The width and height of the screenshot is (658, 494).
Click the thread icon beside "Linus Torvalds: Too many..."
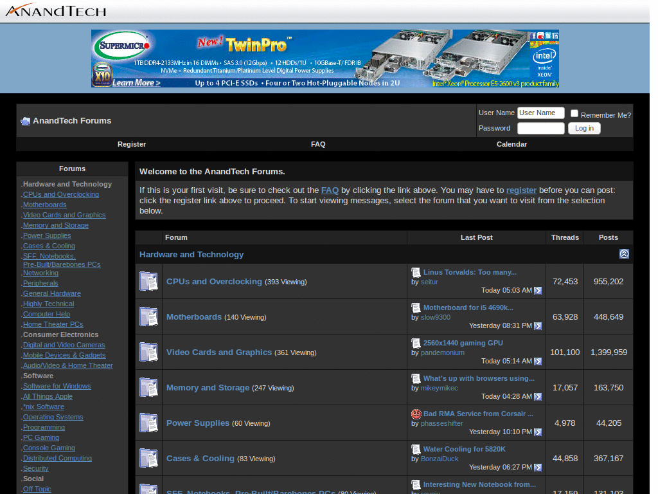pyautogui.click(x=416, y=272)
